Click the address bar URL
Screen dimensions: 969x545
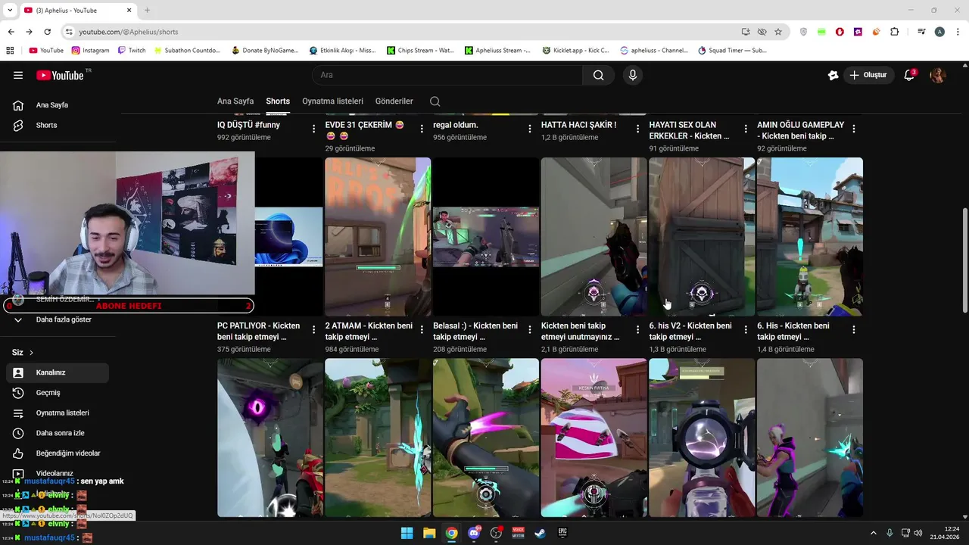point(129,32)
